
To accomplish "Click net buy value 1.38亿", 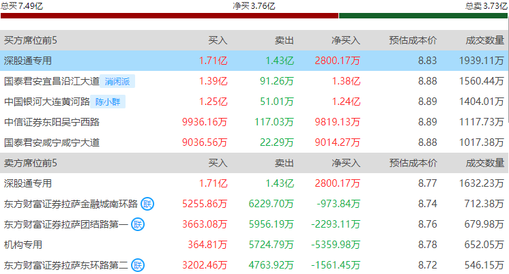I will pos(346,81).
